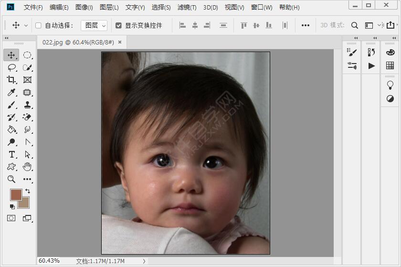Screen dimensions: 401x267
Task: Uncheck the 显示变换控件 checkbox
Action: coord(118,25)
